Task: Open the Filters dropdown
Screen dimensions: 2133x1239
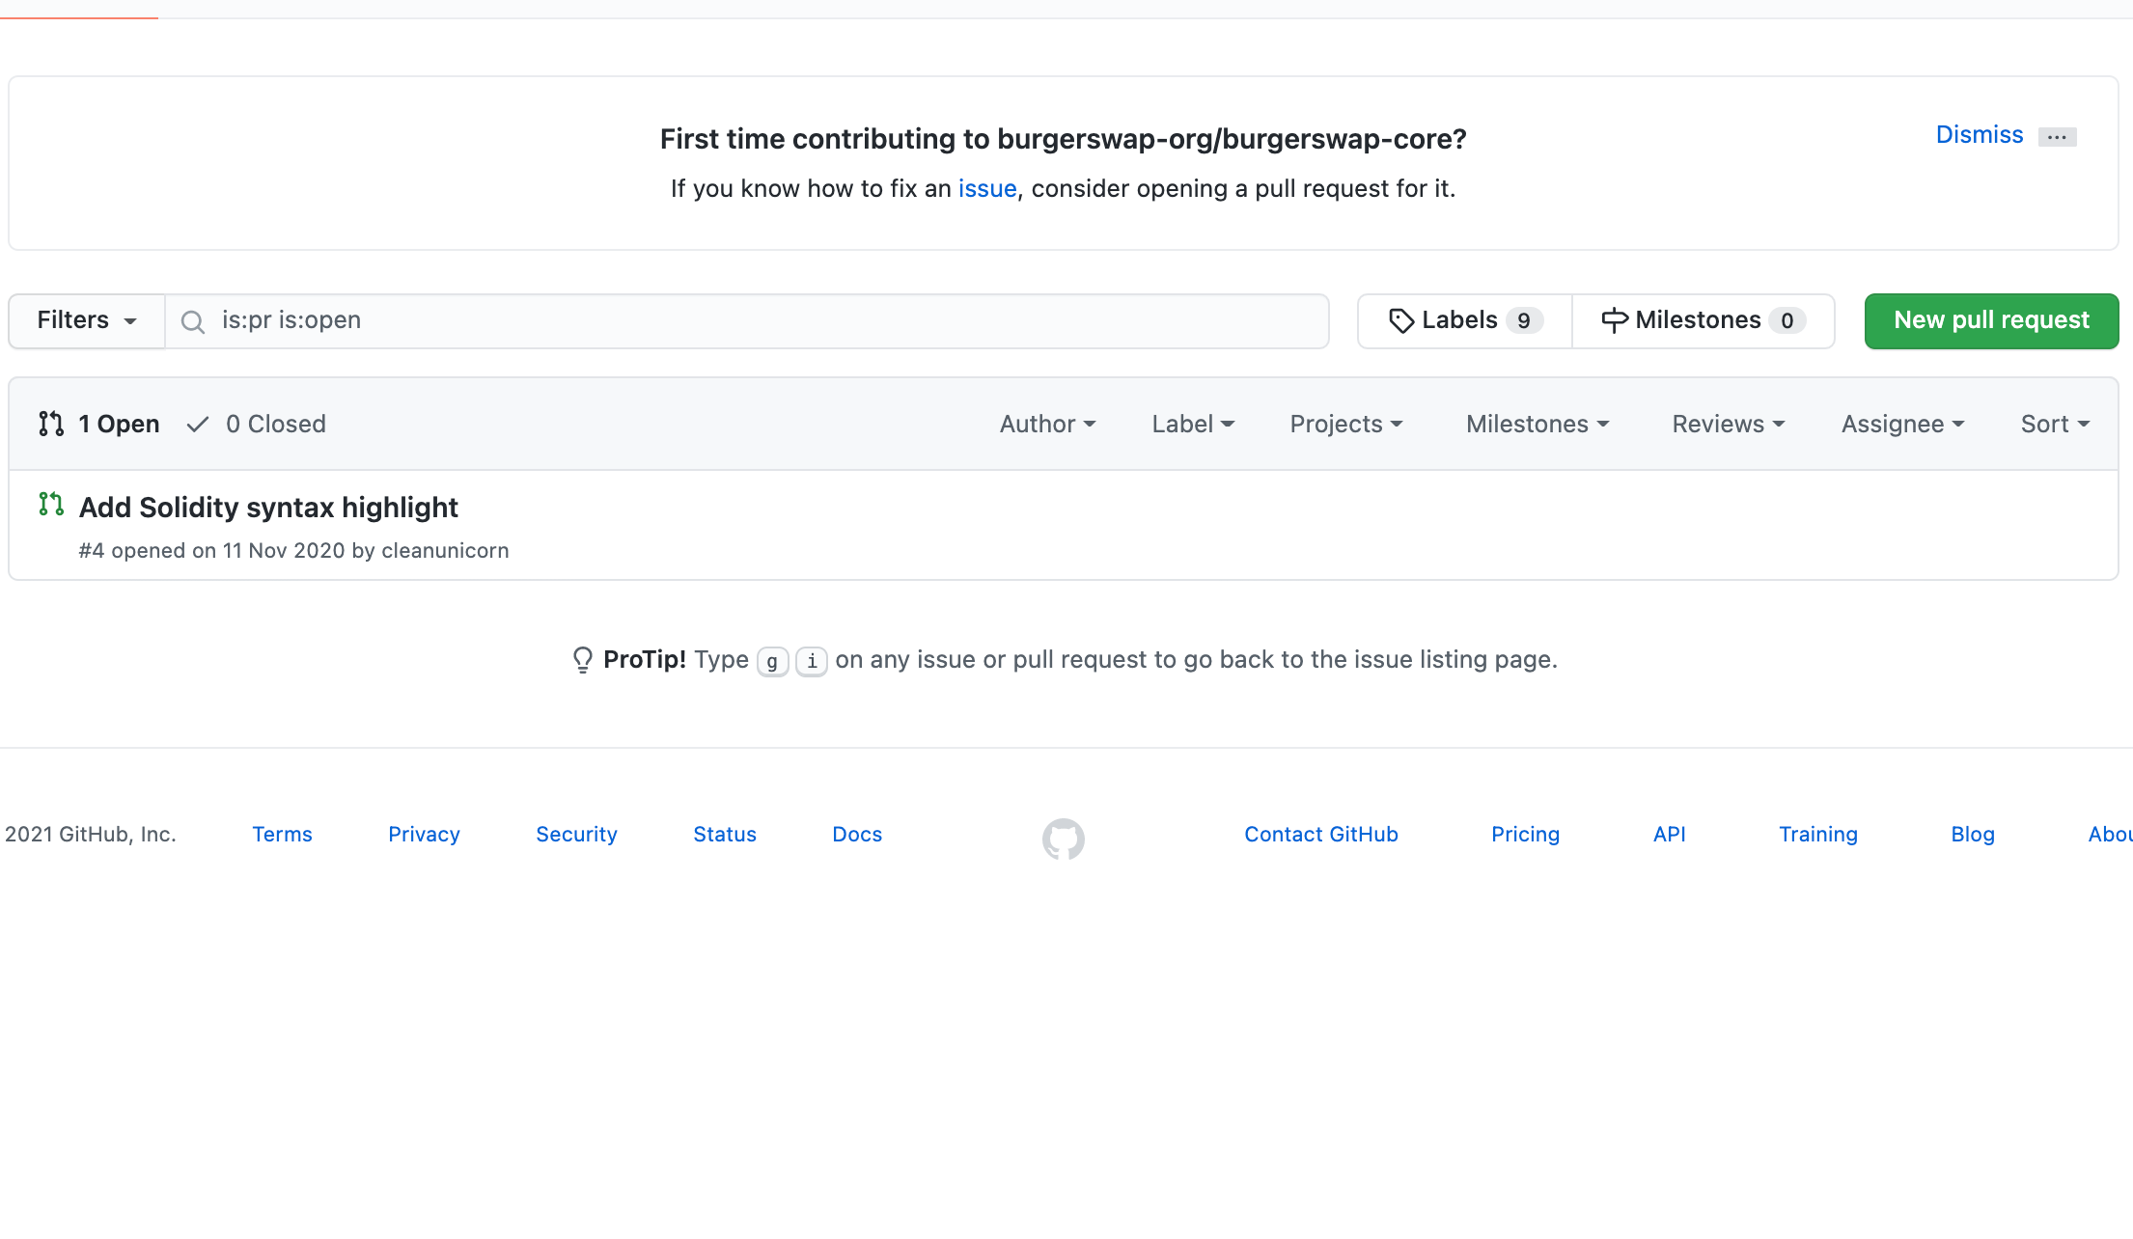Action: coord(87,320)
